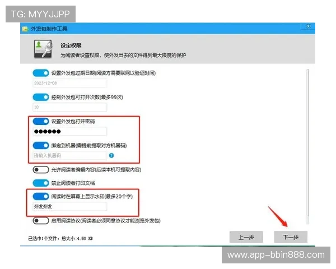
Task: Click the password field with dots
Action: coord(70,132)
